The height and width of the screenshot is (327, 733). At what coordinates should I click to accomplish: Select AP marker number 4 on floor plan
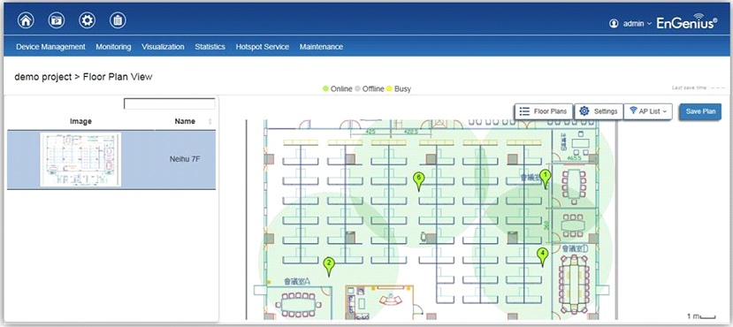pos(542,256)
